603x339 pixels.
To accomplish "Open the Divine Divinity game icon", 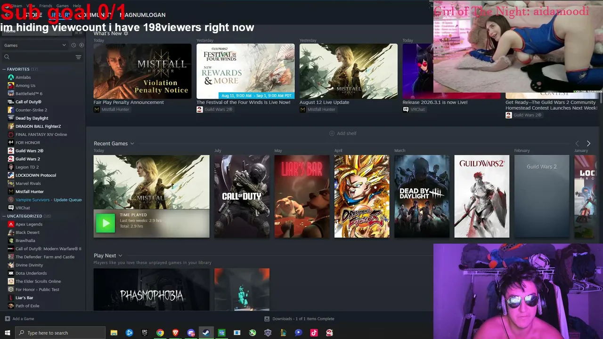I will click(x=11, y=265).
